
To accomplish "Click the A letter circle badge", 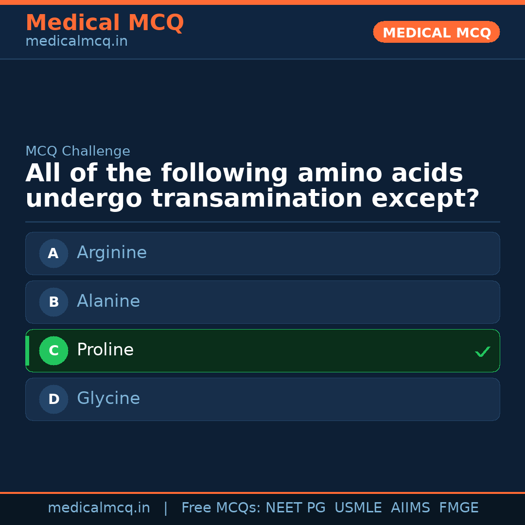I will click(53, 253).
